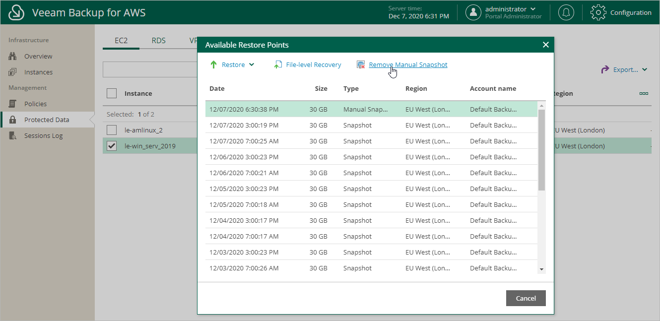Screen dimensions: 660x321
Task: Sort by the Date column header
Action: point(217,88)
